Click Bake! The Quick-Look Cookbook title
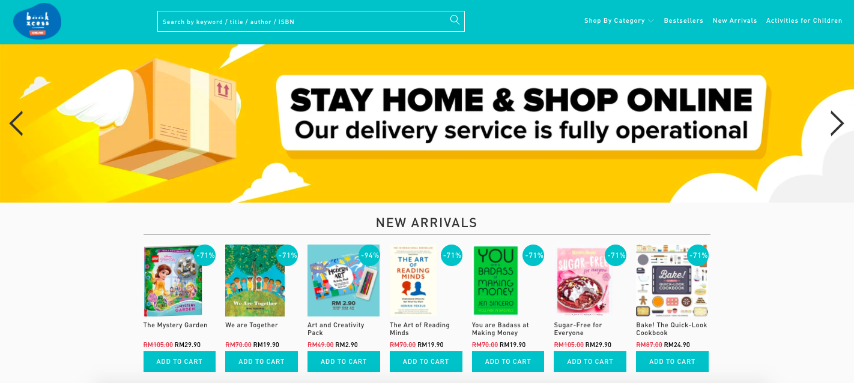The width and height of the screenshot is (854, 383). tap(671, 329)
